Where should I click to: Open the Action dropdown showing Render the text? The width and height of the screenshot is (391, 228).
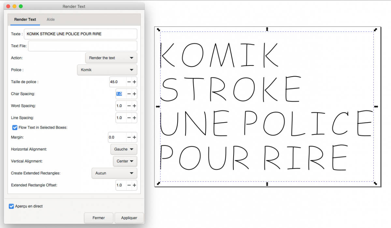(x=111, y=58)
